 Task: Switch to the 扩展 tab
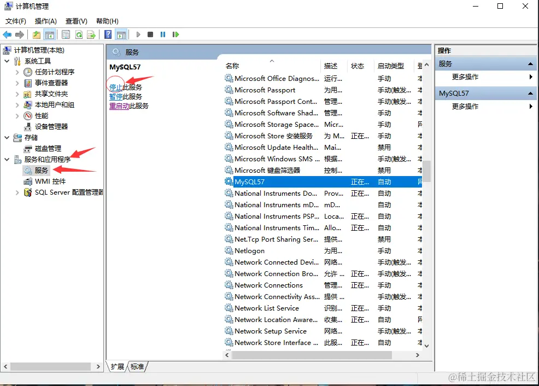click(117, 367)
